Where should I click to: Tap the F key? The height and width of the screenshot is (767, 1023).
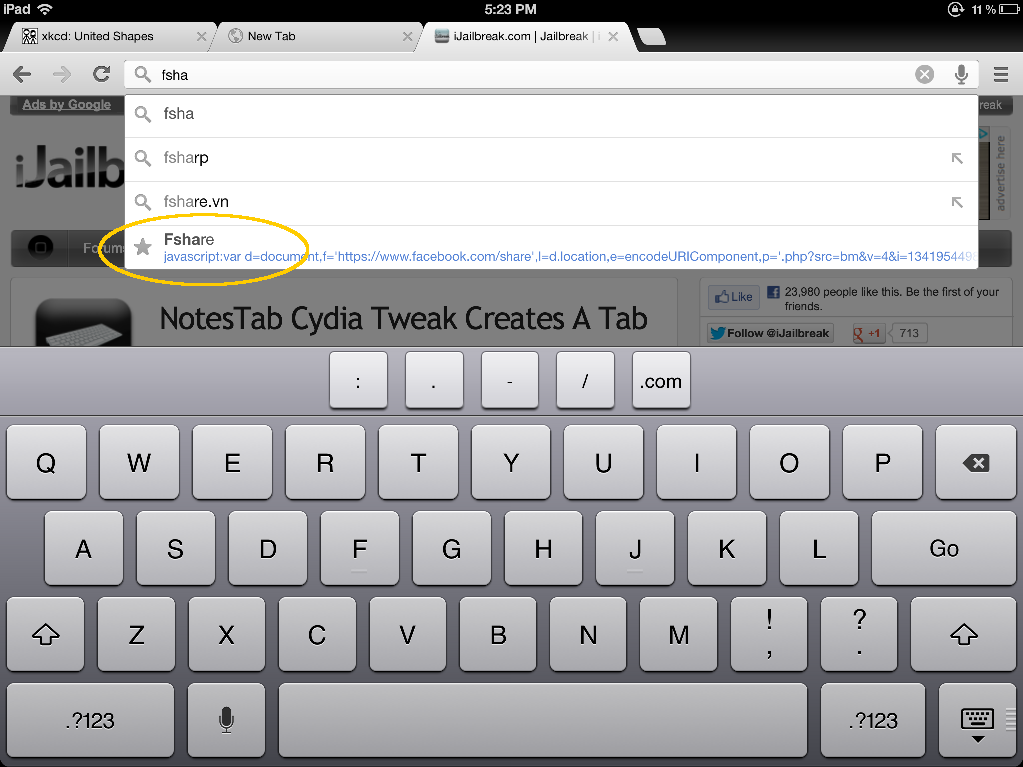[360, 548]
